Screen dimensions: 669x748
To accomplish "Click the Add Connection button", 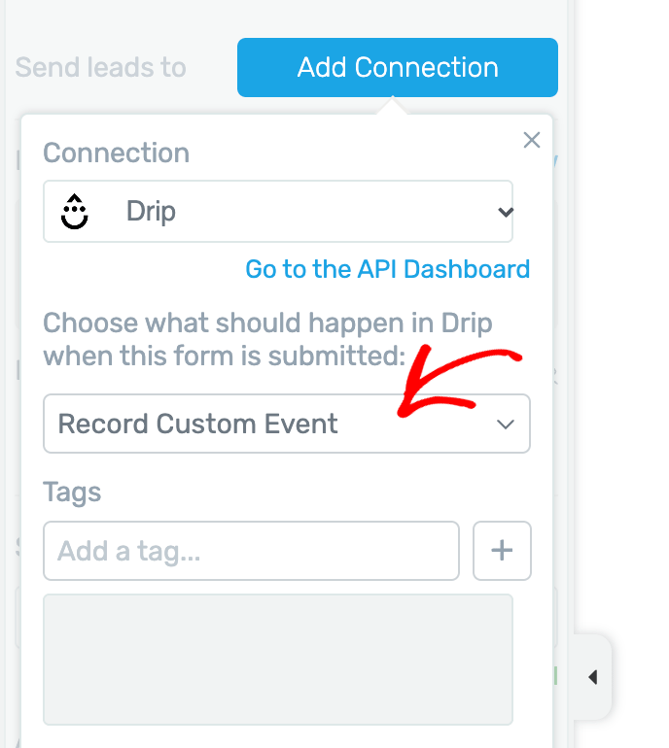I will coord(398,67).
